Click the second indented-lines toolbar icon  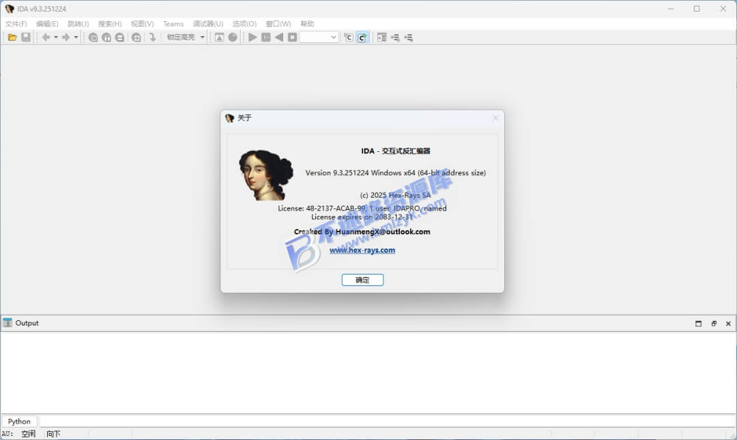(395, 37)
